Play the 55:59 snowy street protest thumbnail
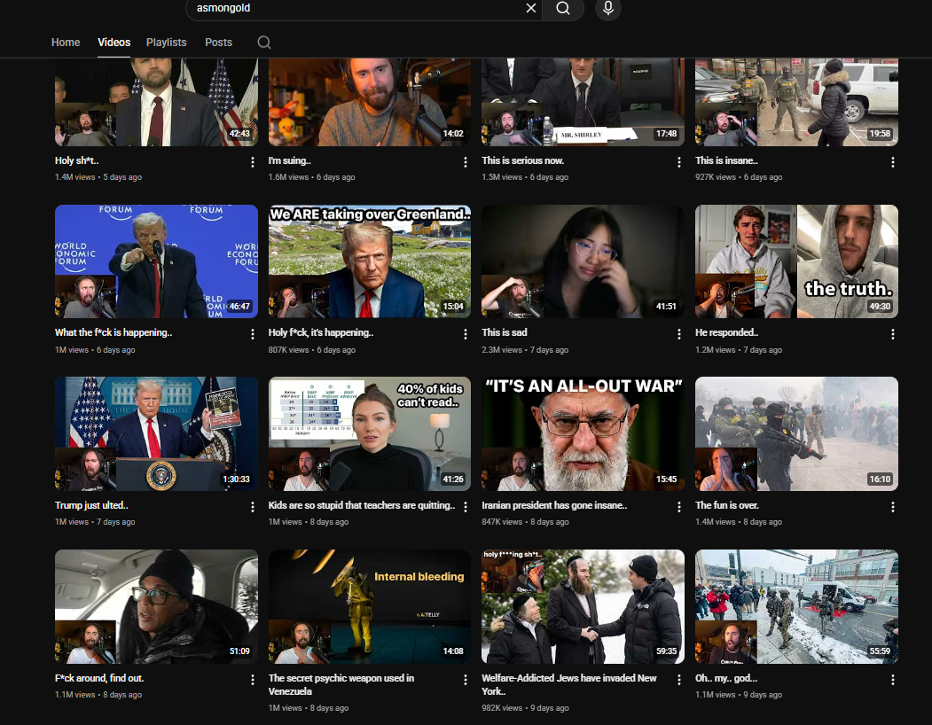The width and height of the screenshot is (932, 725). 796,606
